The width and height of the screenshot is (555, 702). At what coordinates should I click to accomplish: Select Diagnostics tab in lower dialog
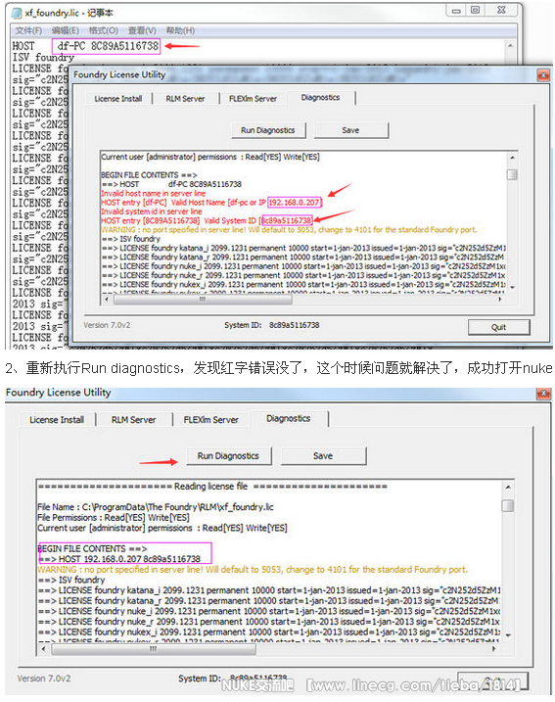(289, 419)
